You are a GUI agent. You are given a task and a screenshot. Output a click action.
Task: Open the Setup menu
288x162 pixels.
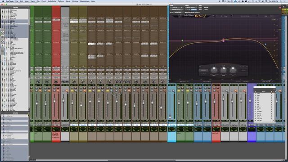pos(68,1)
